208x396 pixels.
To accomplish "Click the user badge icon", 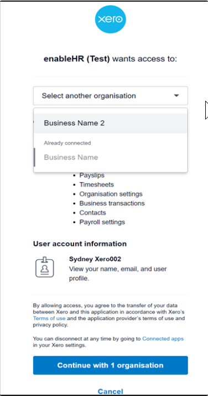I will (x=45, y=267).
